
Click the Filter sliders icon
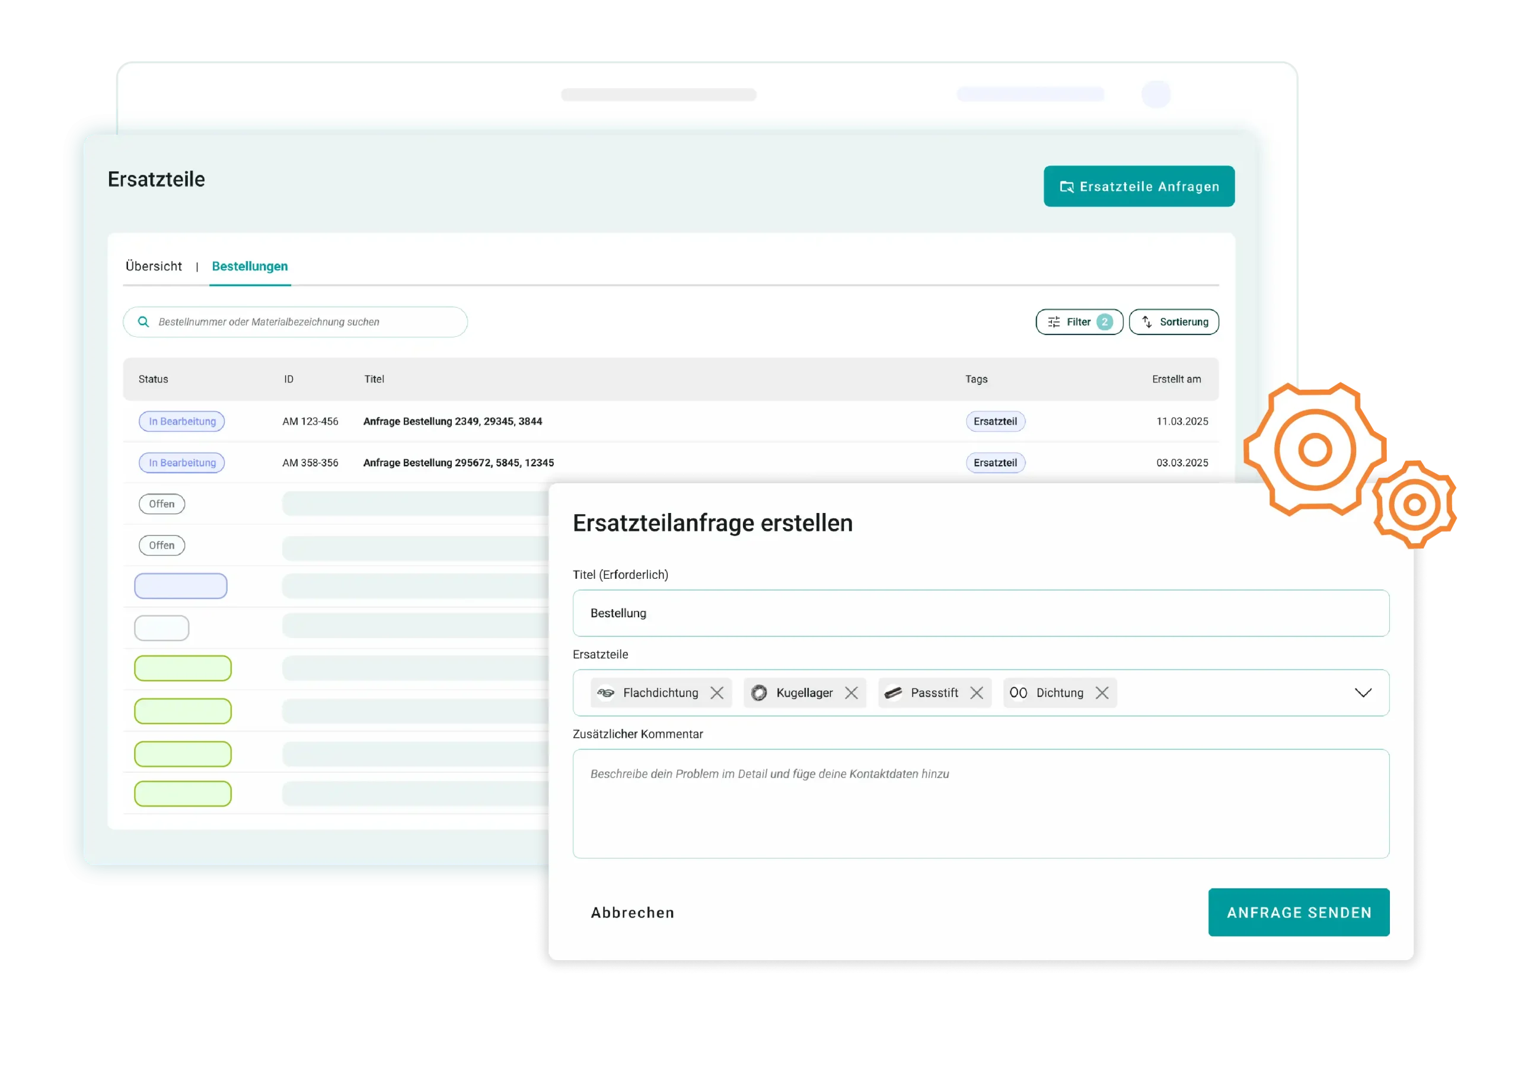coord(1054,322)
